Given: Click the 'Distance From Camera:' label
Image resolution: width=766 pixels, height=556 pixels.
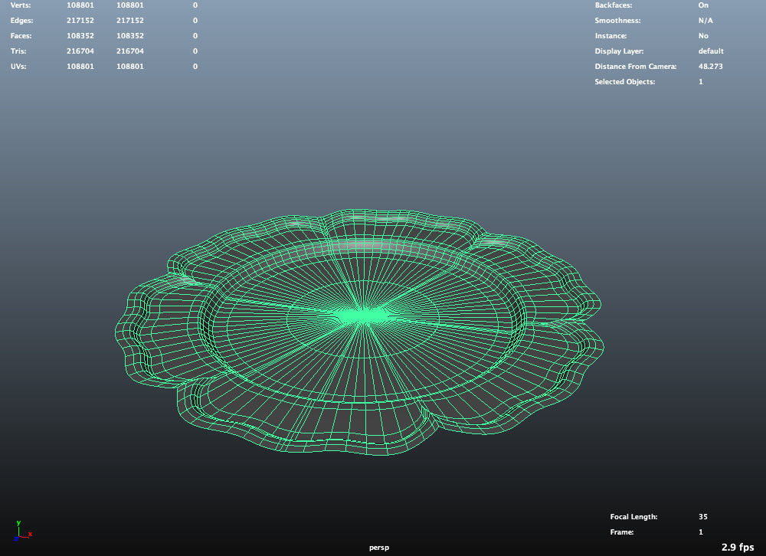Looking at the screenshot, I should coord(636,67).
